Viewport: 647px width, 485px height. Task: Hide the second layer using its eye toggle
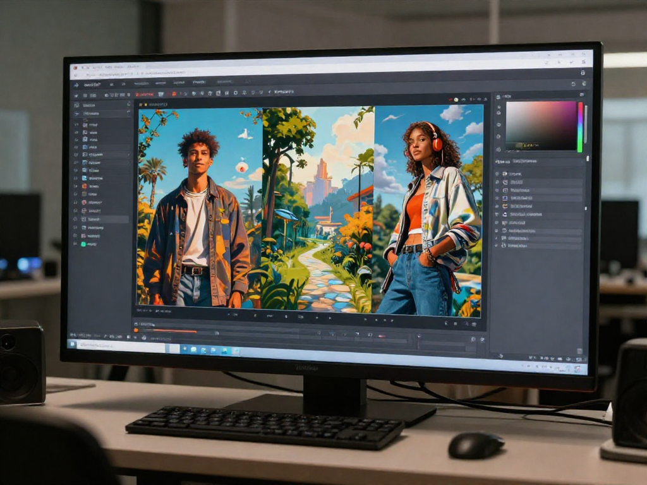click(x=496, y=181)
